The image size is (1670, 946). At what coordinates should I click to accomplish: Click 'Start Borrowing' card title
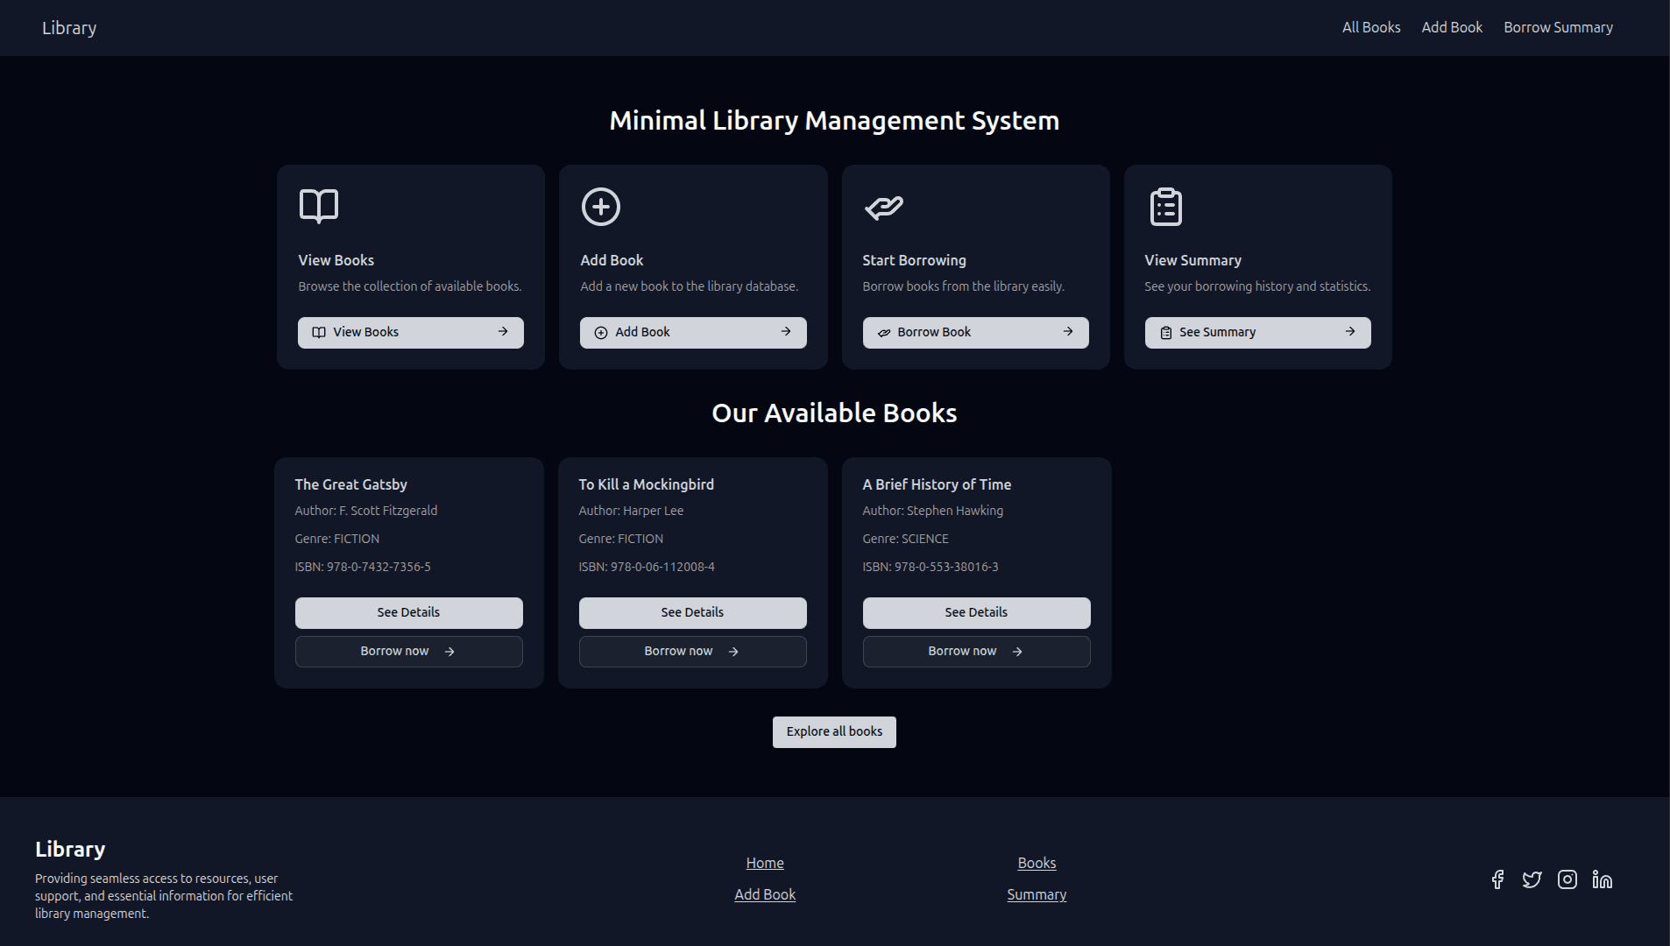(x=914, y=260)
